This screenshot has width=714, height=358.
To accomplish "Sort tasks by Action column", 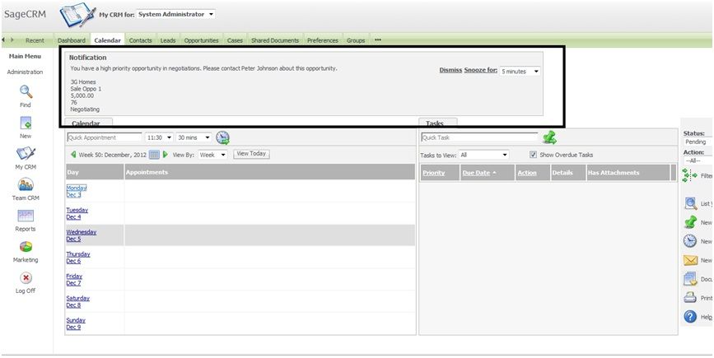I will click(527, 173).
